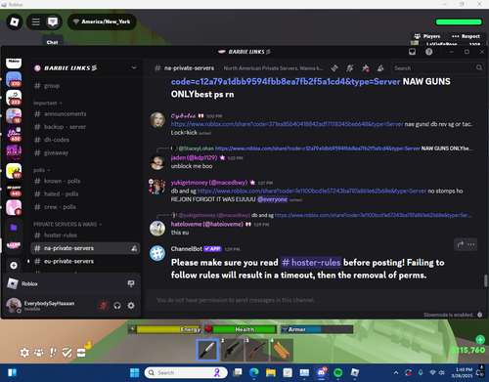Click the Add a Server plus button

coord(14,266)
